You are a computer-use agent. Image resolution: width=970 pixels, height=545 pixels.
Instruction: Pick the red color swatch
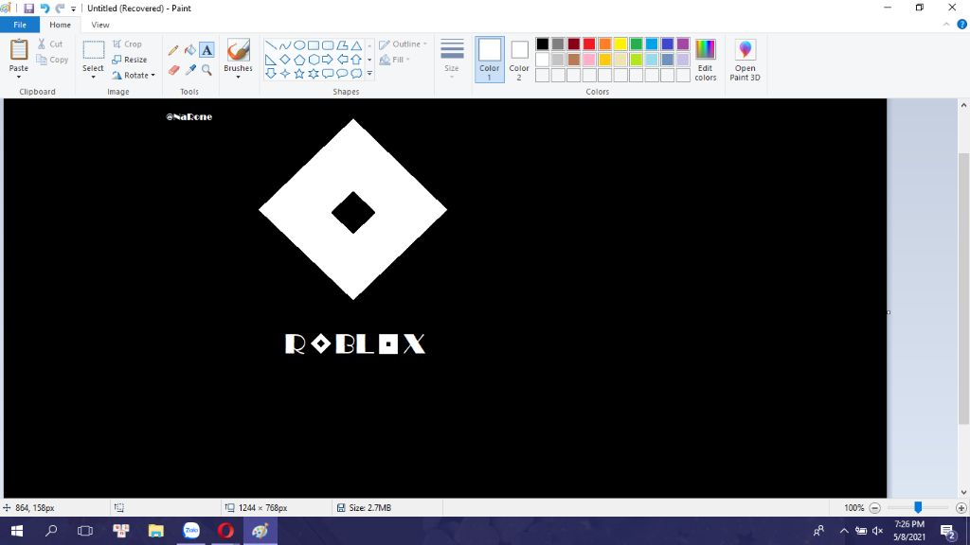pyautogui.click(x=589, y=44)
